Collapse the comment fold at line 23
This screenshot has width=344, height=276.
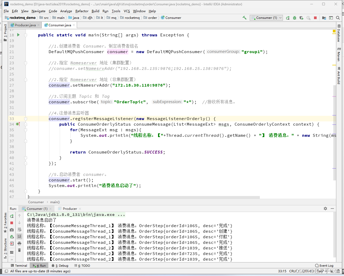point(26,63)
